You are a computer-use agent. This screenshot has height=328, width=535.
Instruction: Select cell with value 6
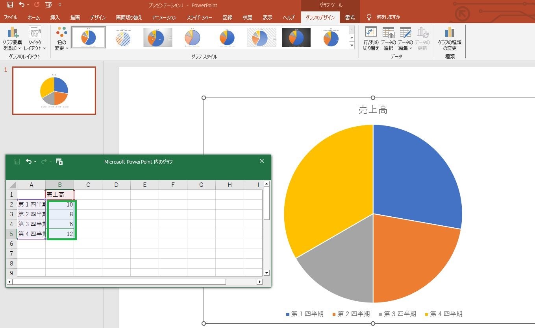click(x=60, y=224)
